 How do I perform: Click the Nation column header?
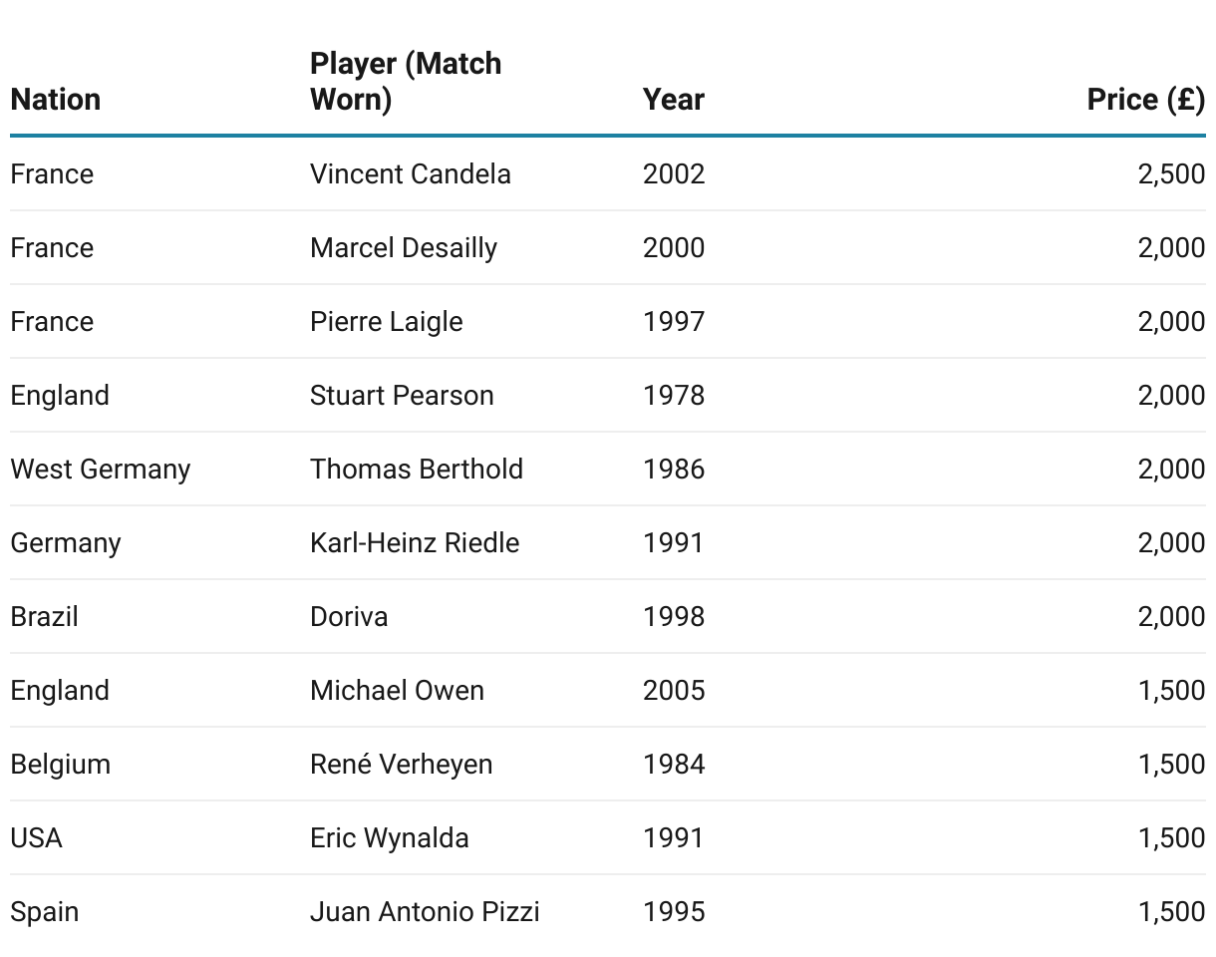pos(56,100)
